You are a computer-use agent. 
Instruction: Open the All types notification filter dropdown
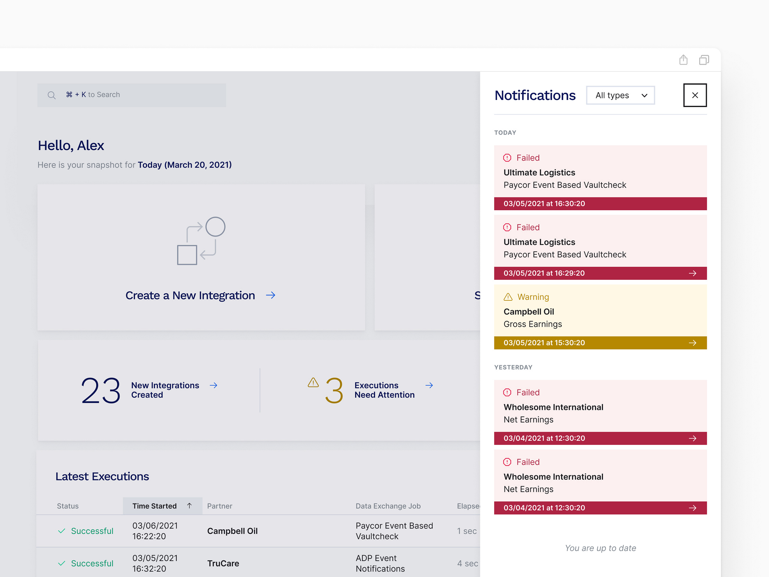pyautogui.click(x=621, y=95)
